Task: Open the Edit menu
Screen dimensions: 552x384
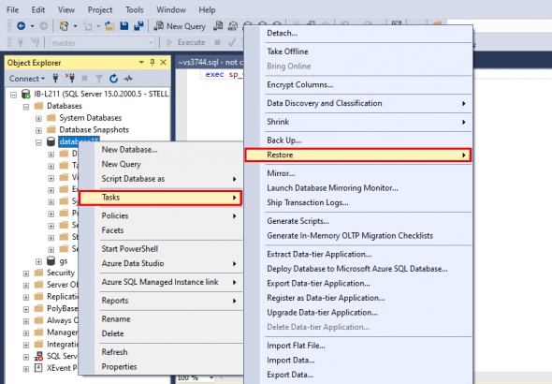Action: pyautogui.click(x=38, y=9)
